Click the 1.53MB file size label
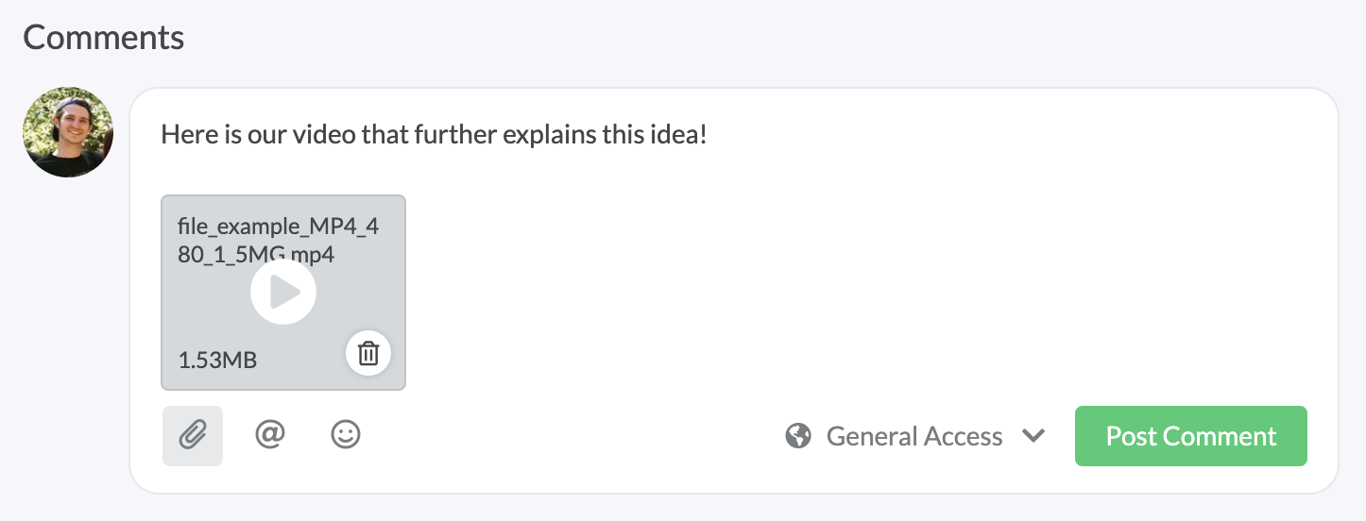This screenshot has height=521, width=1366. [217, 360]
